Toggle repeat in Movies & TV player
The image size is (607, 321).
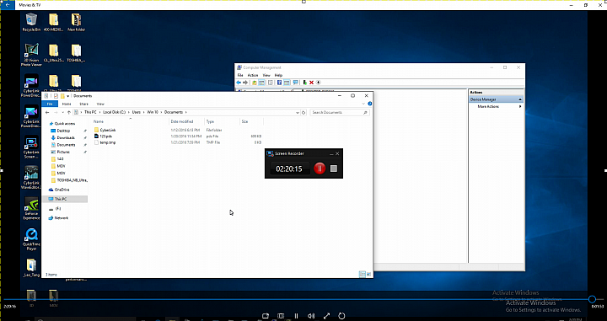click(341, 316)
